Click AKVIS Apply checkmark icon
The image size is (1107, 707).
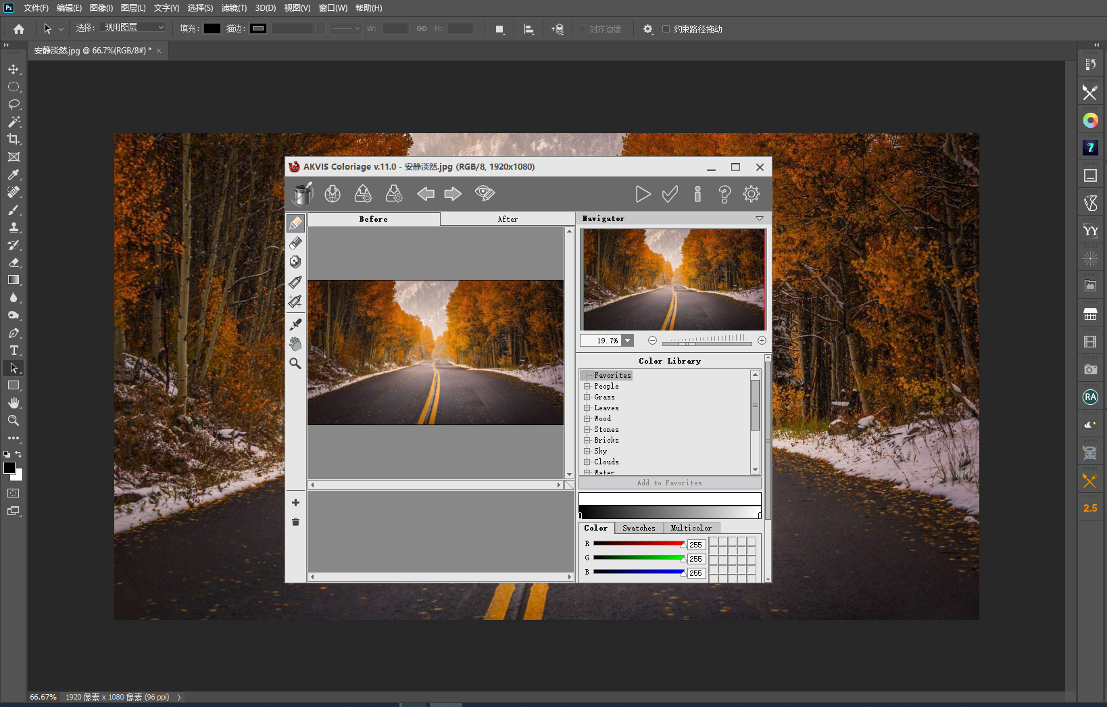point(670,195)
